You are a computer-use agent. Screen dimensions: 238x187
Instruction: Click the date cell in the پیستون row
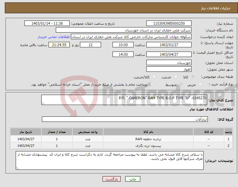tap(26, 146)
